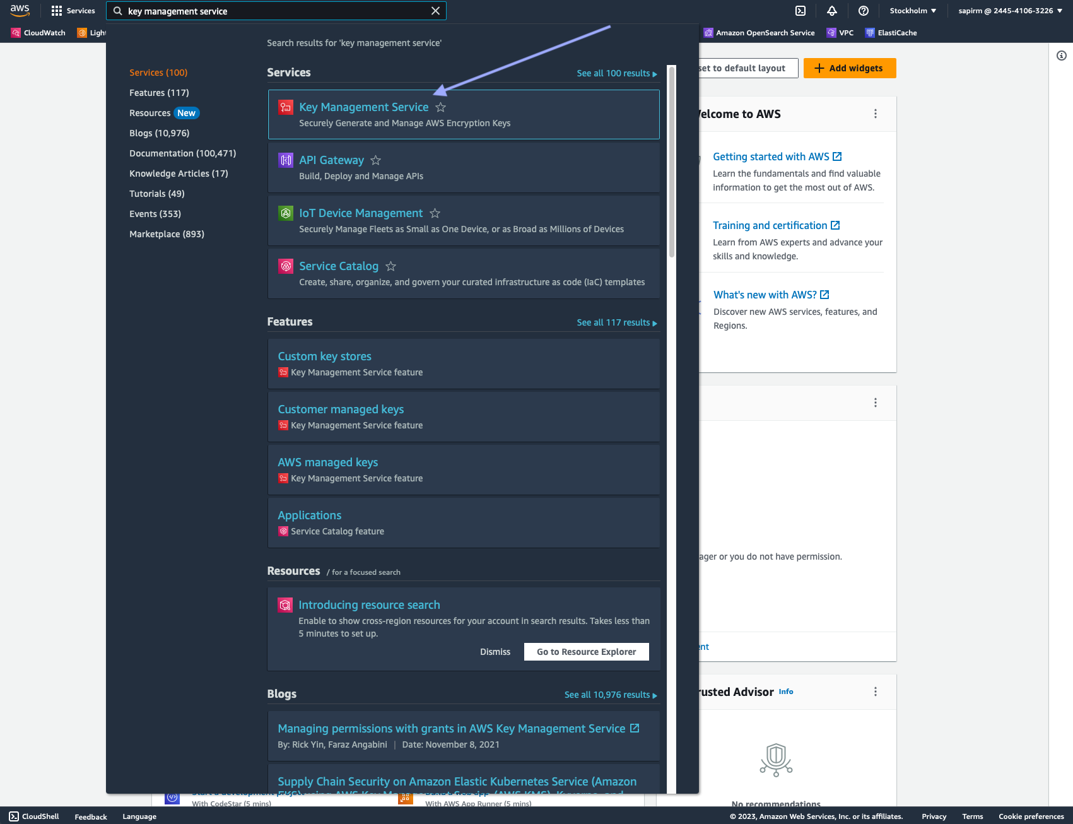Click the API Gateway service icon
The width and height of the screenshot is (1073, 824).
pos(286,160)
